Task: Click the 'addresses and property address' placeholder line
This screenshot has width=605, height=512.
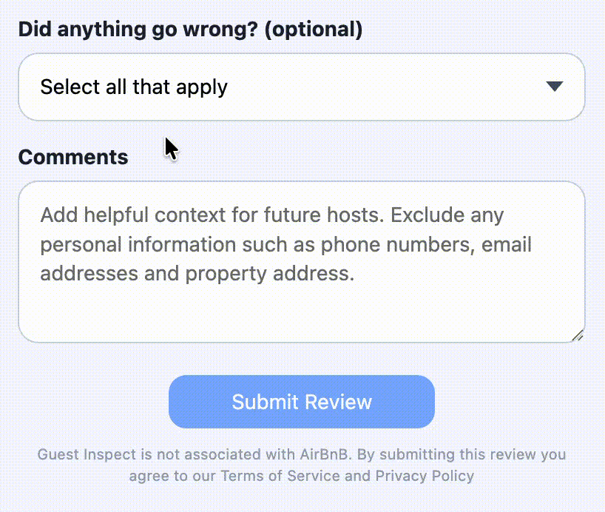Action: click(x=197, y=274)
